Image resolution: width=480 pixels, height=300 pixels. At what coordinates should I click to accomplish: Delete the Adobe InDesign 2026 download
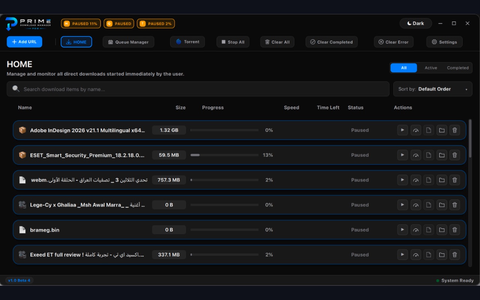coord(454,130)
